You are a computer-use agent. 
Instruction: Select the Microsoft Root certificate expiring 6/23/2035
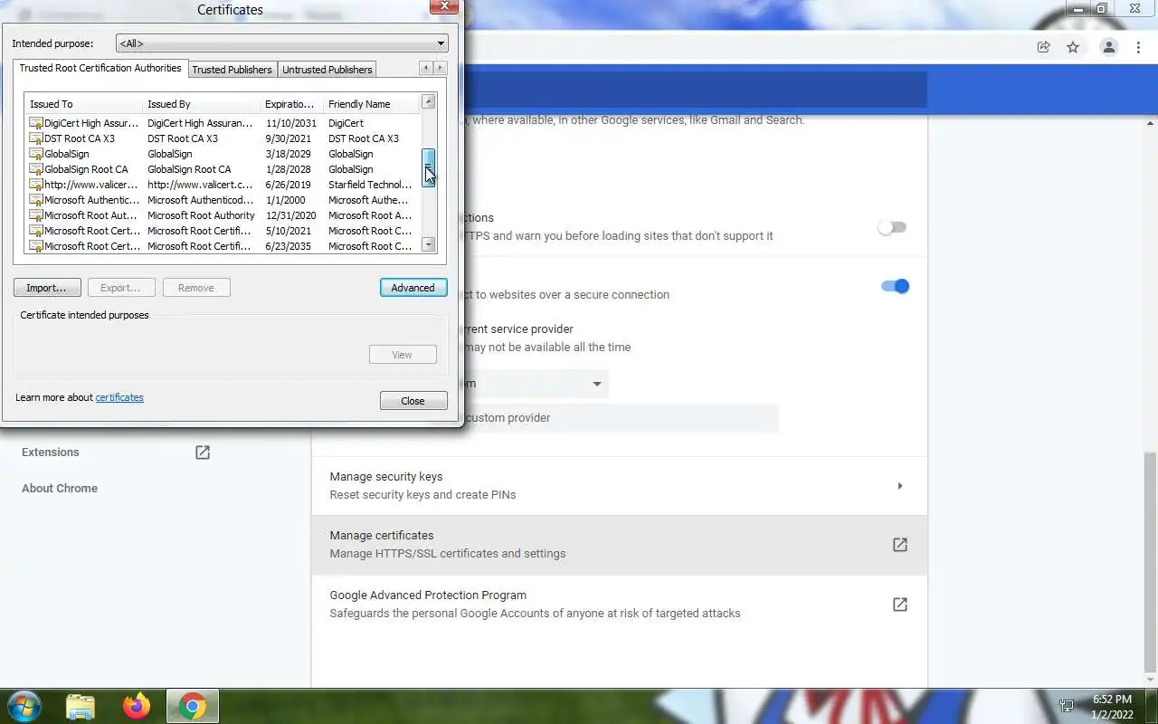click(223, 246)
